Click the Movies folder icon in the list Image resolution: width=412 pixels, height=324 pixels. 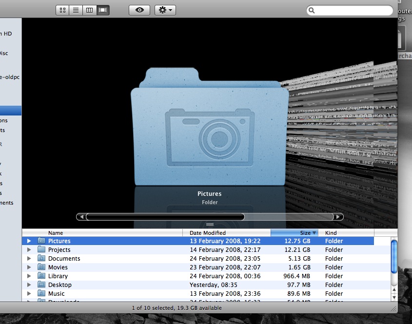pyautogui.click(x=41, y=267)
